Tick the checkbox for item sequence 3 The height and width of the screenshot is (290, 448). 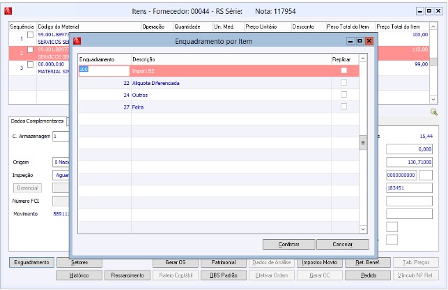coord(30,64)
